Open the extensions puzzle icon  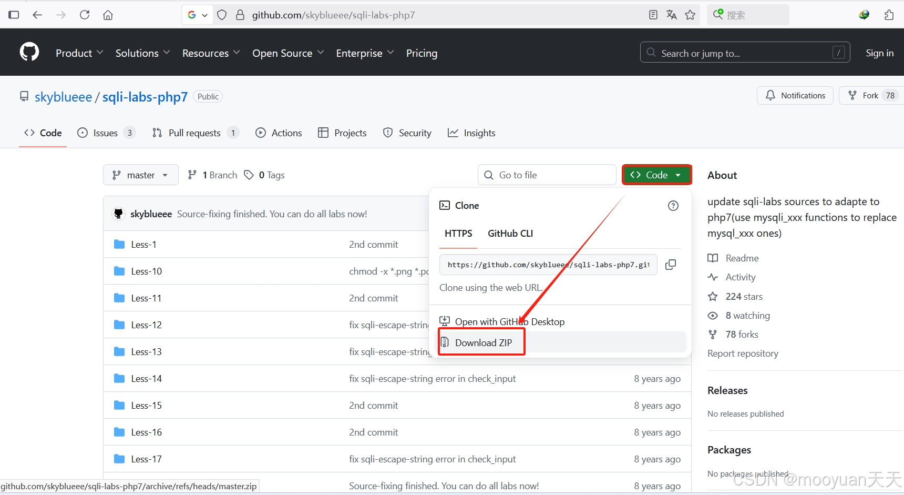tap(889, 15)
